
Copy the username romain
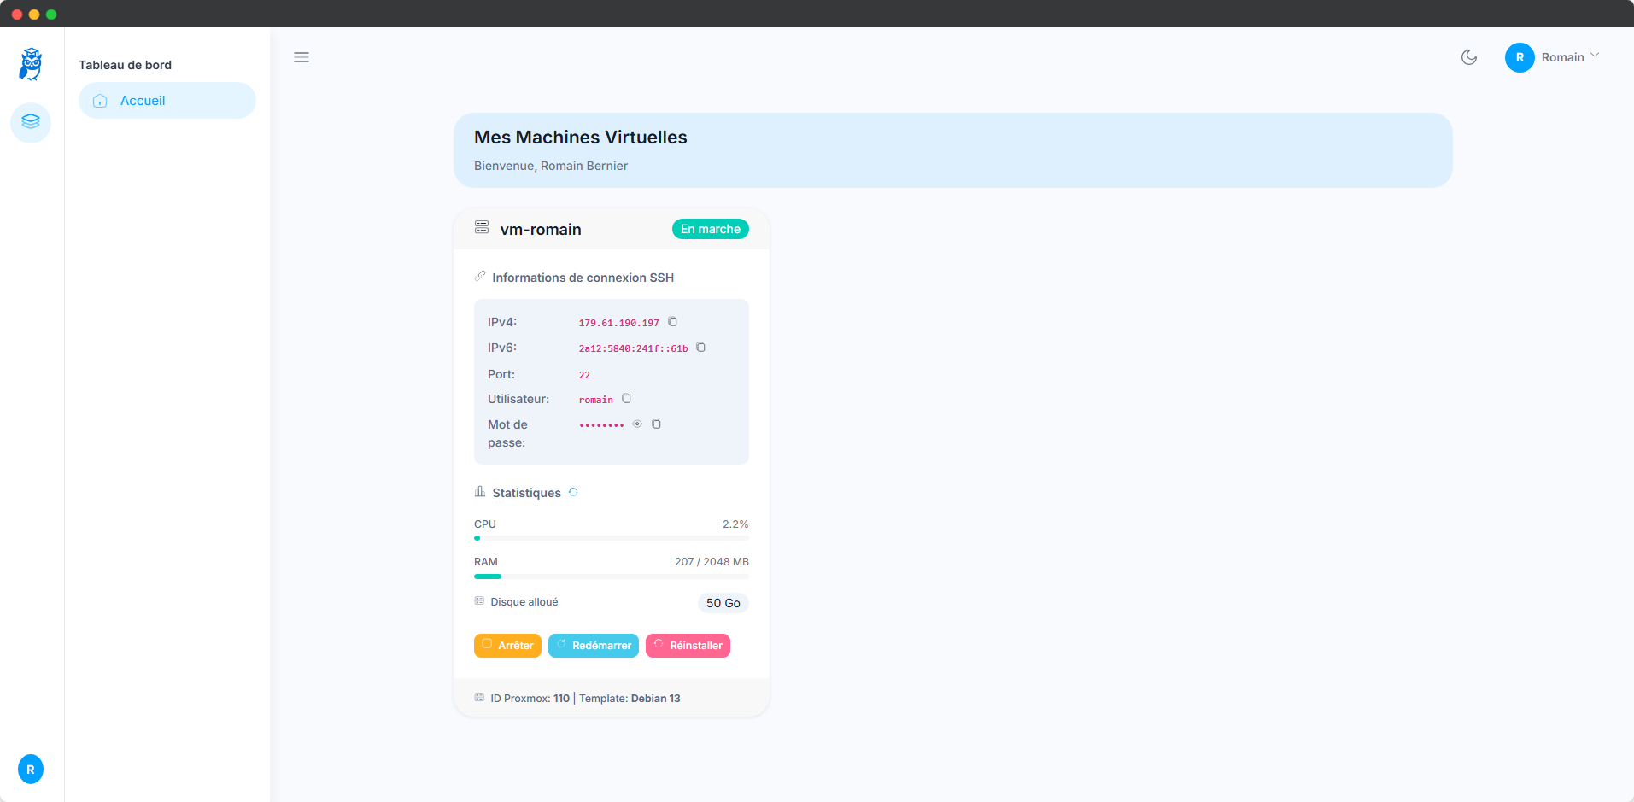click(x=626, y=399)
